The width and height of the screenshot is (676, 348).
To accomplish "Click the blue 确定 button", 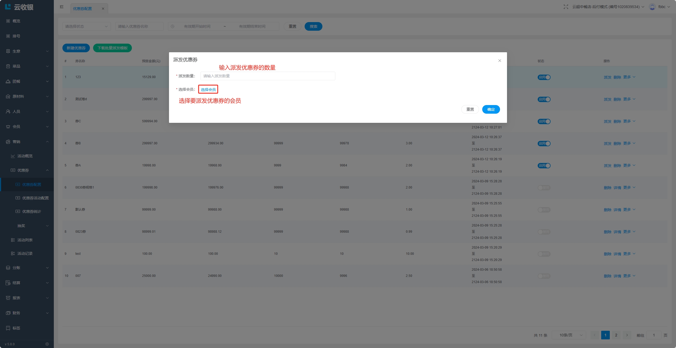I will coord(491,109).
